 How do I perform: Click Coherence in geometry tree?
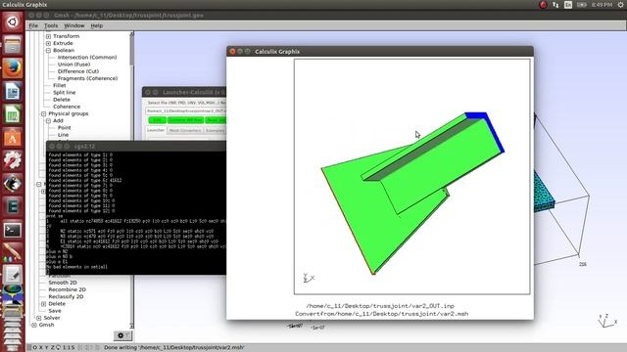click(67, 107)
